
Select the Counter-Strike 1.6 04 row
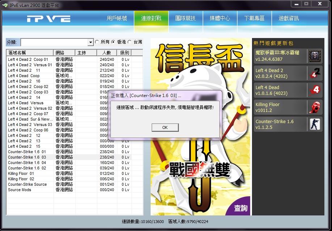[x=69, y=163]
